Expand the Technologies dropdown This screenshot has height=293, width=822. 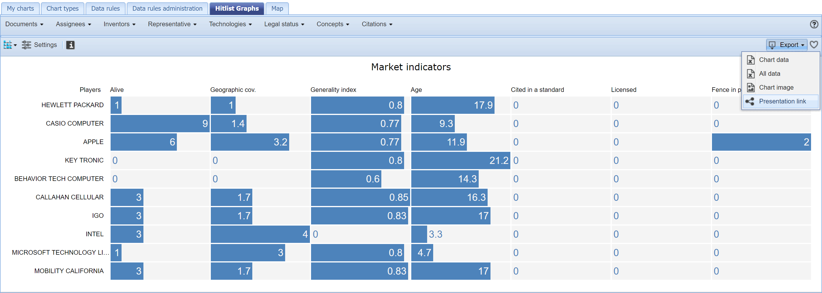[230, 24]
